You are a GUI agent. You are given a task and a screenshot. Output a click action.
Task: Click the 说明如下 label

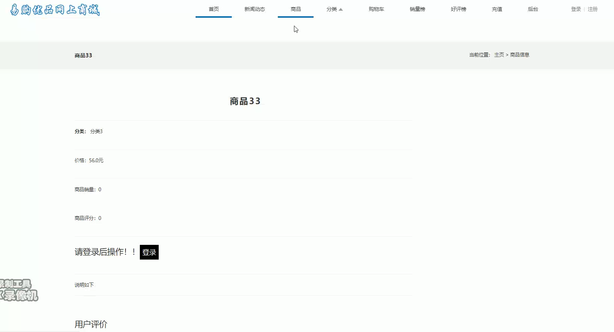tap(84, 285)
